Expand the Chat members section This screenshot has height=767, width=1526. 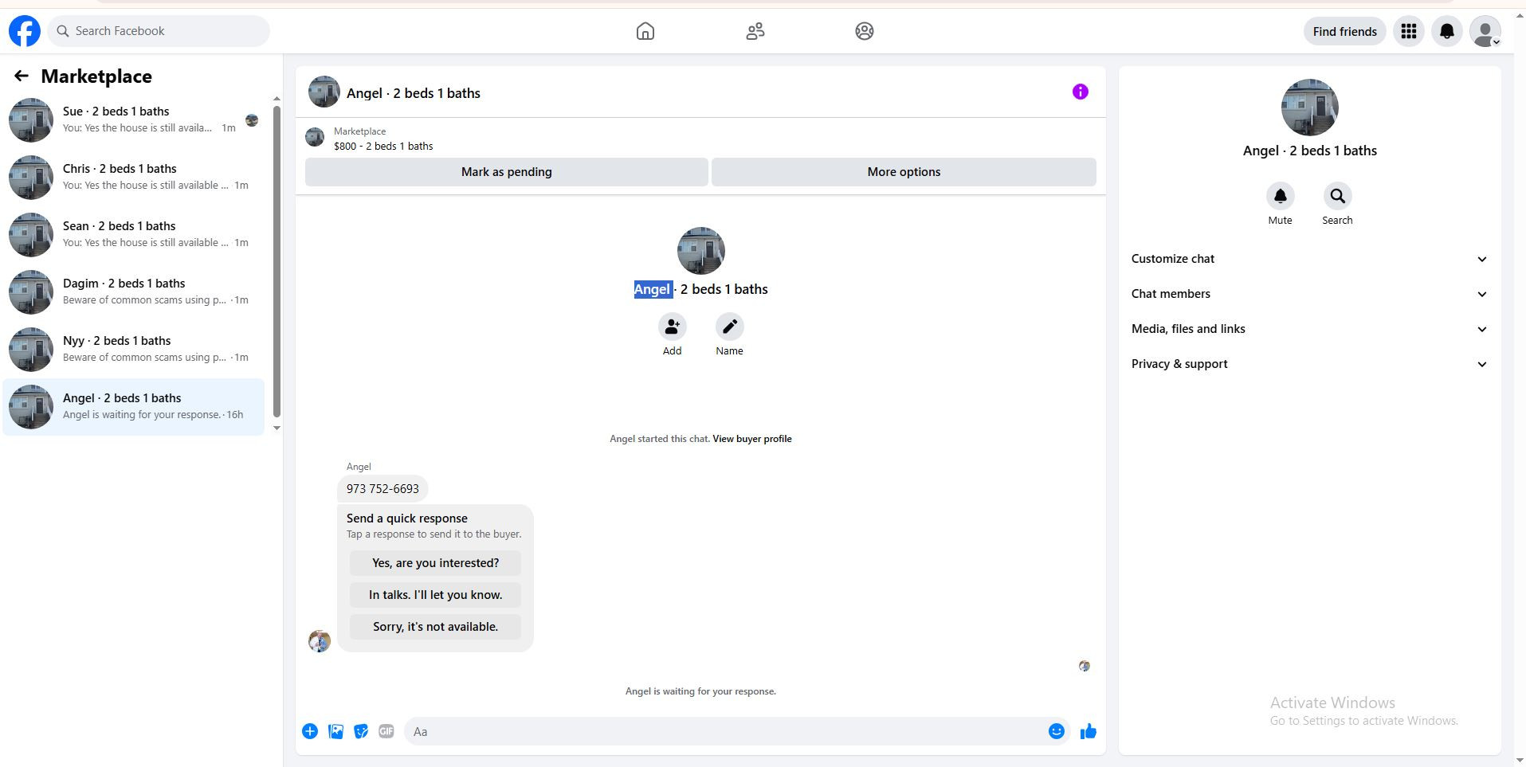pyautogui.click(x=1310, y=294)
